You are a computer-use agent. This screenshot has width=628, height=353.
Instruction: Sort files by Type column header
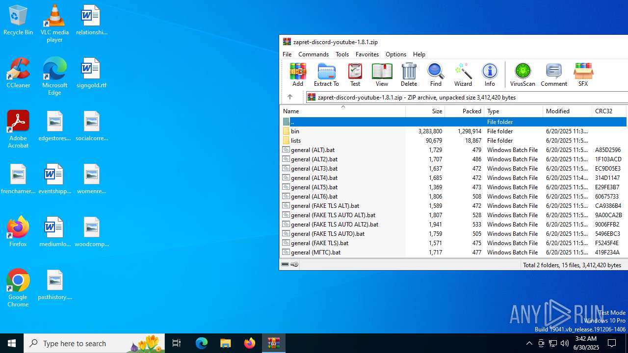pos(514,111)
